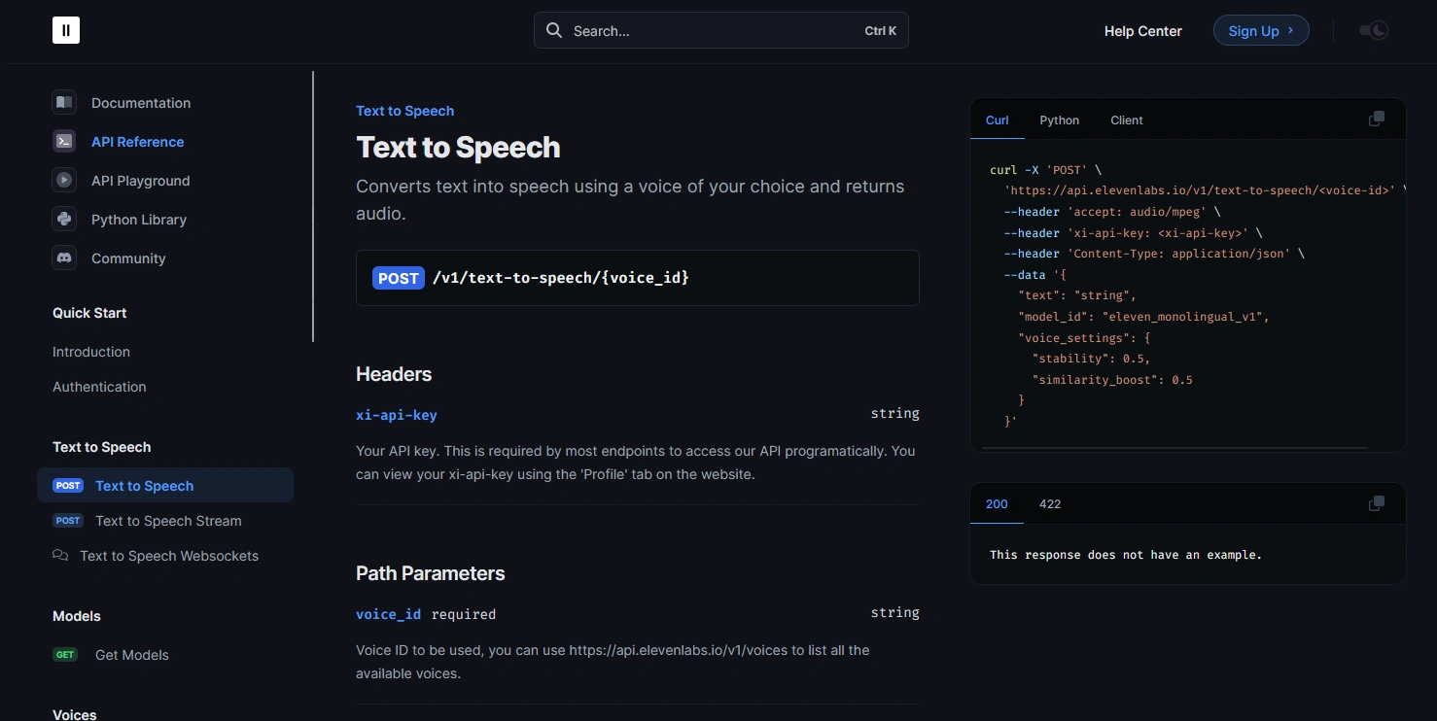
Task: Click the POST endpoint path box
Action: tap(638, 278)
